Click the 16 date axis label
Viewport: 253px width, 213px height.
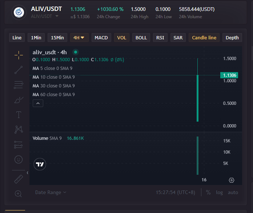pyautogui.click(x=204, y=180)
